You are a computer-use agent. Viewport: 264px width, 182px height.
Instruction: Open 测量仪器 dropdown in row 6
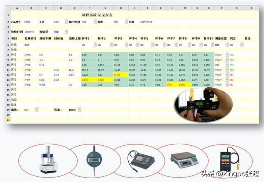[x=227, y=45]
